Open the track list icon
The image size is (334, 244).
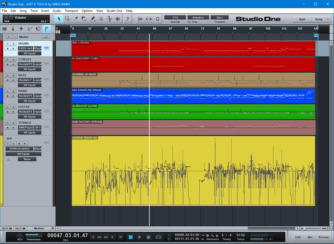coord(4,29)
